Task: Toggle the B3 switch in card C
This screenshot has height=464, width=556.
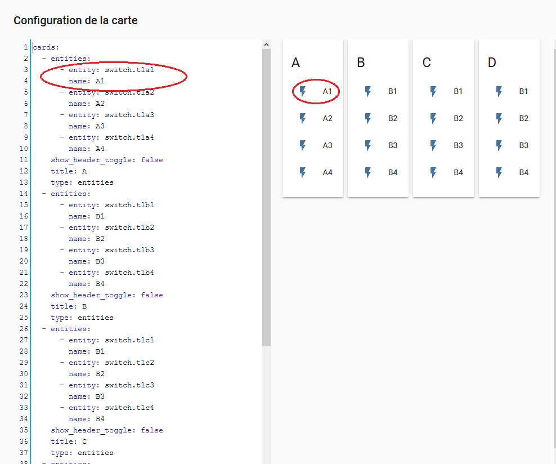Action: tap(433, 145)
